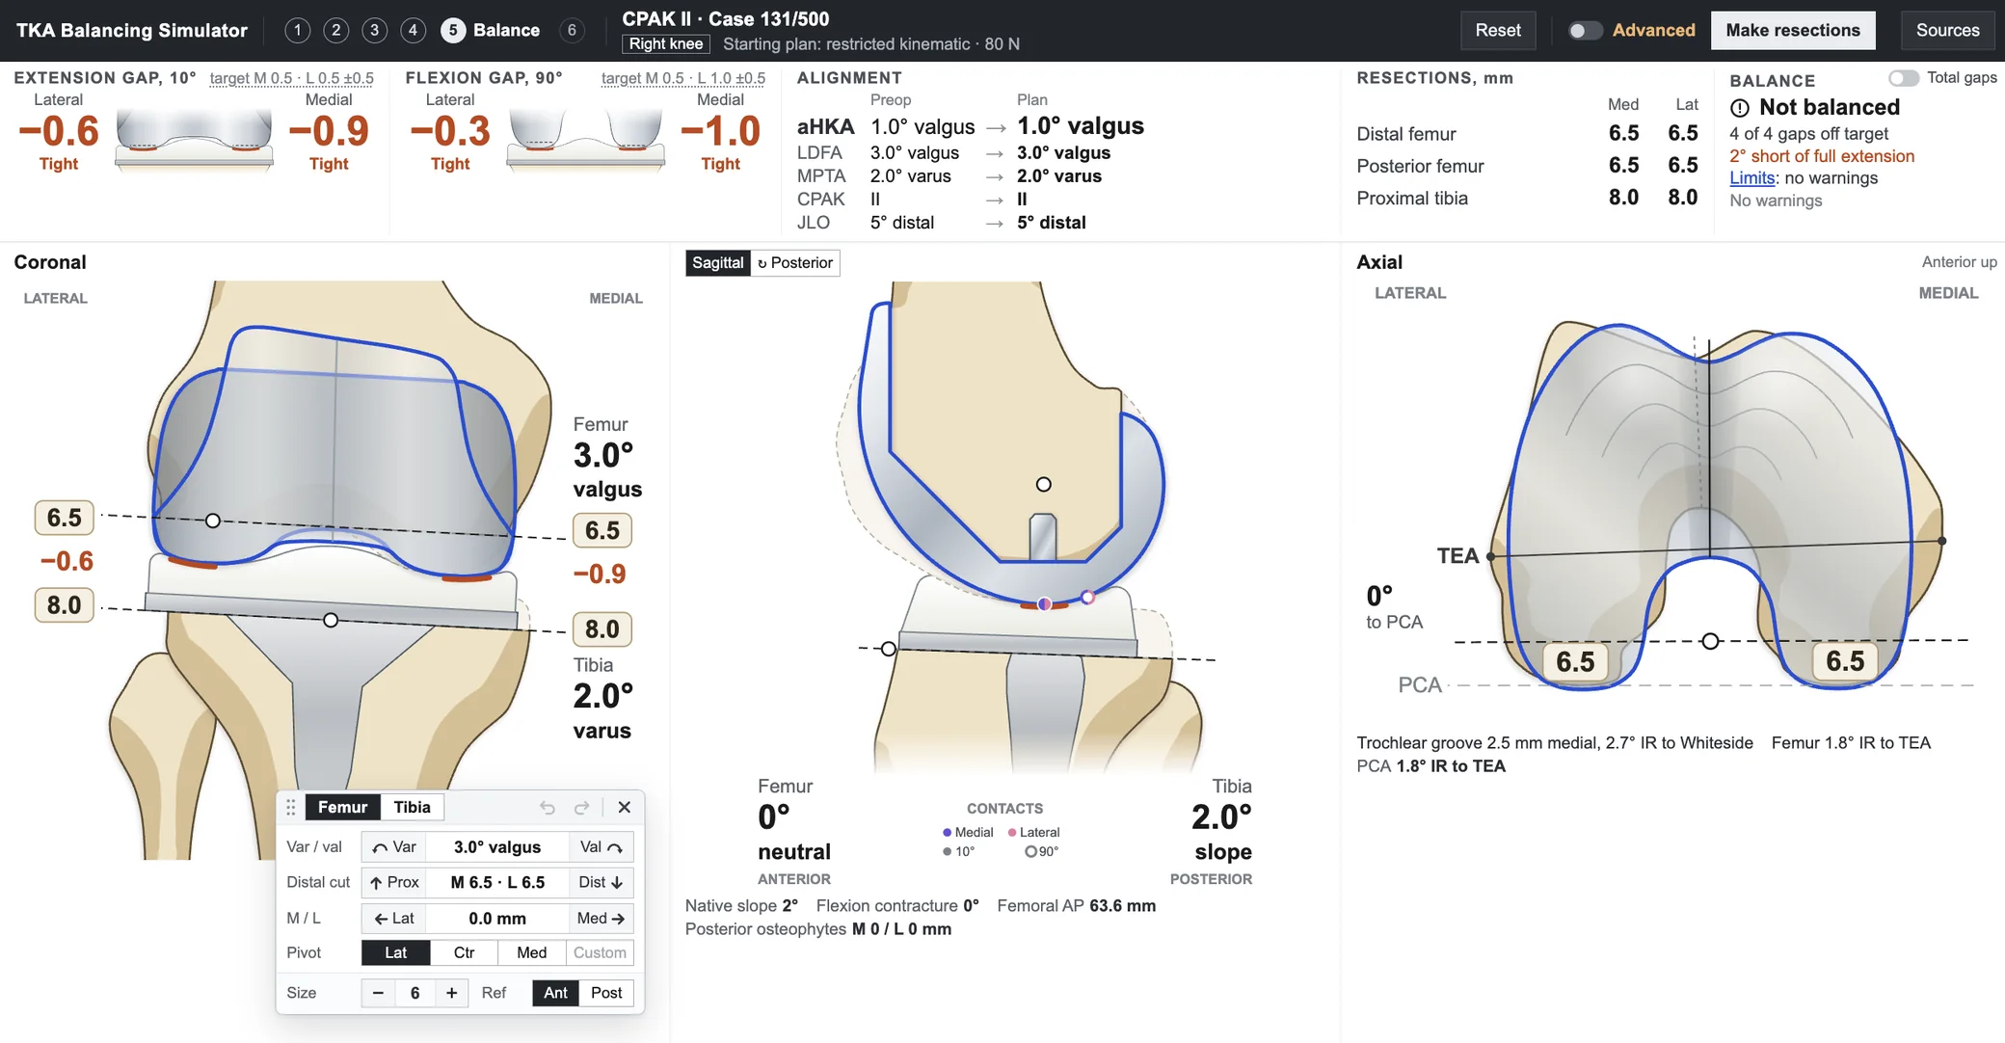Click the Reset button
Screen dimensions: 2005x1043
pyautogui.click(x=1498, y=30)
